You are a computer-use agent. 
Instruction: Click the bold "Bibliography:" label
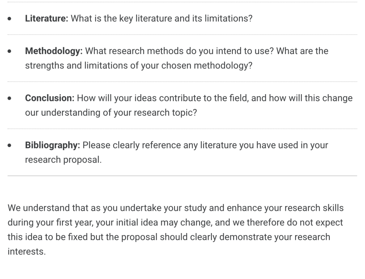click(52, 145)
